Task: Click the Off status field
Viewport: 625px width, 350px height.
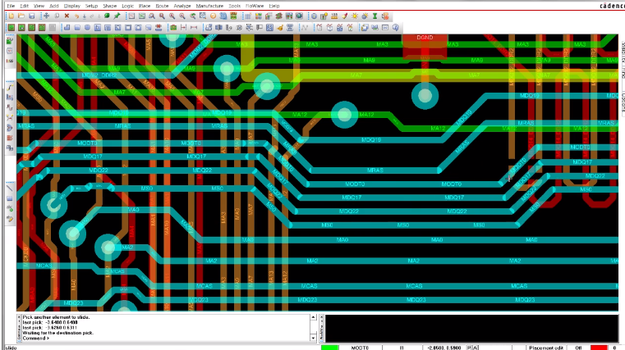Action: [578, 348]
